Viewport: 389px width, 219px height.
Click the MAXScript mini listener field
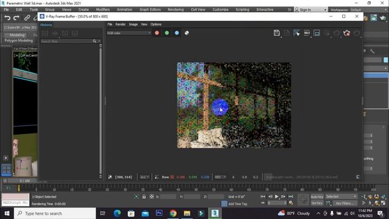[x=15, y=203]
